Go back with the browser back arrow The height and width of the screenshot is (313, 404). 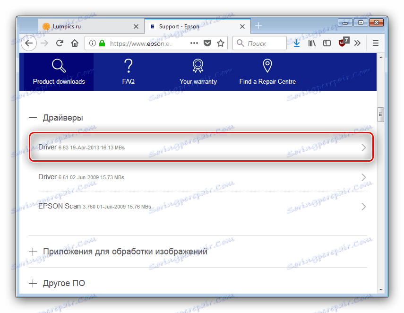[x=29, y=43]
